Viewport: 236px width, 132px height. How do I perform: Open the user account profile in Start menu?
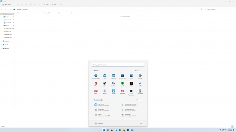(x=99, y=124)
